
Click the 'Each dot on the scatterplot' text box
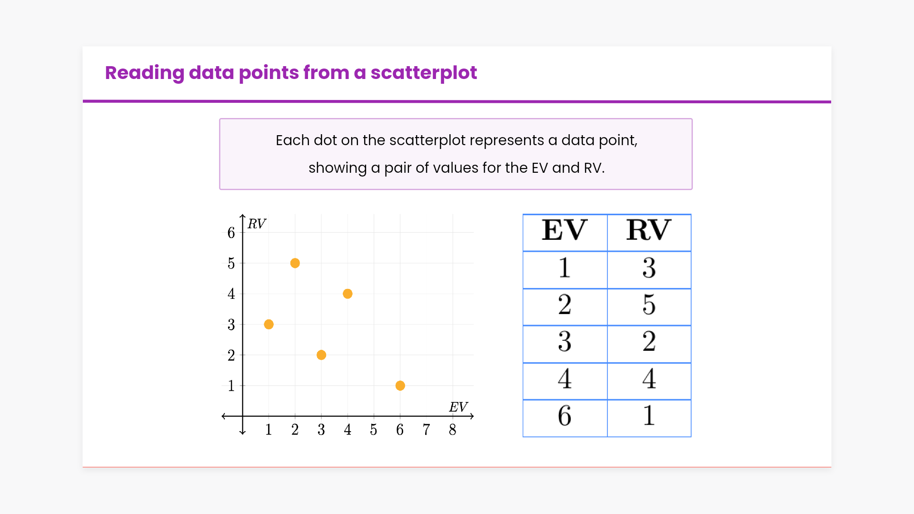(x=456, y=154)
